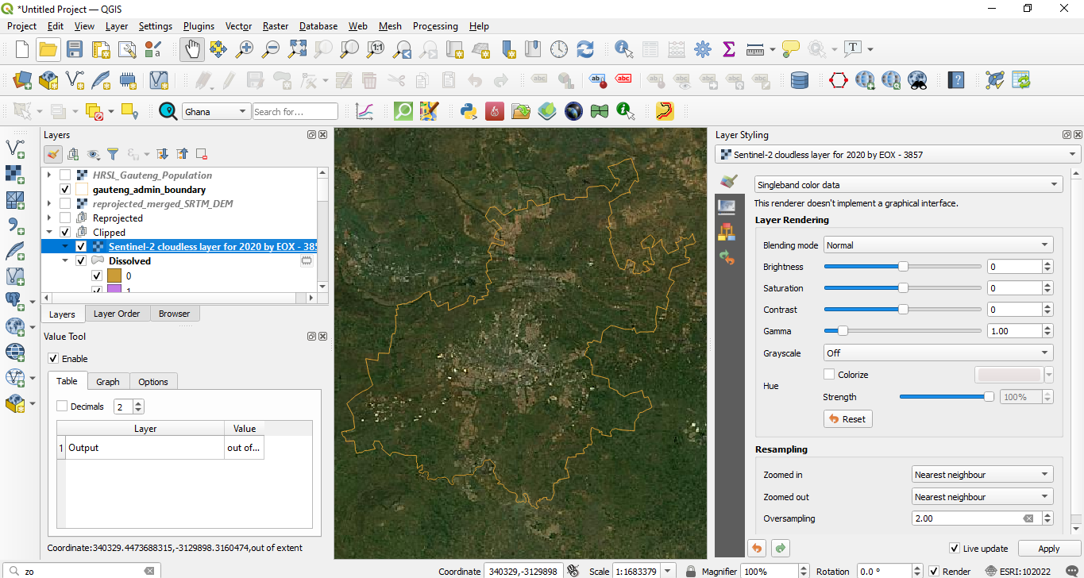Click the Gamma slider
This screenshot has height=578, width=1084.
click(x=903, y=331)
